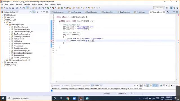Open Zoom from the taskbar
180x101 pixels.
[74, 98]
